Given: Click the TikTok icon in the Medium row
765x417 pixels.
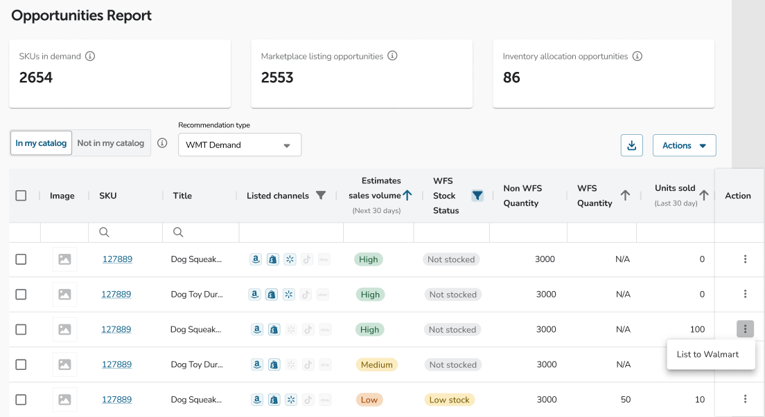Looking at the screenshot, I should pyautogui.click(x=308, y=364).
